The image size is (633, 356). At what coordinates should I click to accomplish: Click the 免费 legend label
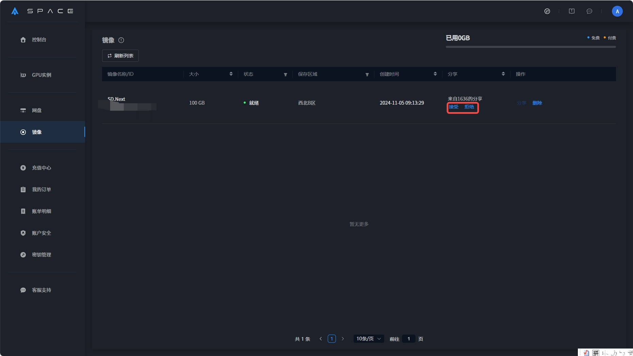click(596, 38)
